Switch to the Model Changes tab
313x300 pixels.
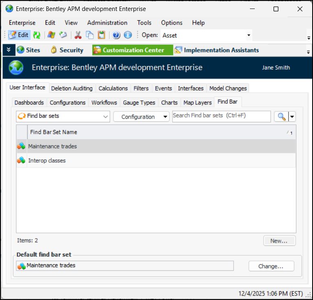(x=228, y=88)
